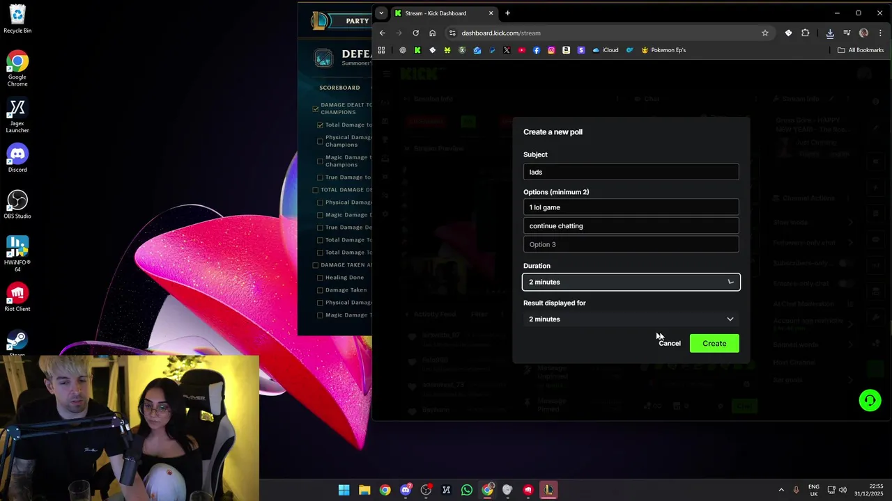Open Chrome media control icon

pos(847,33)
